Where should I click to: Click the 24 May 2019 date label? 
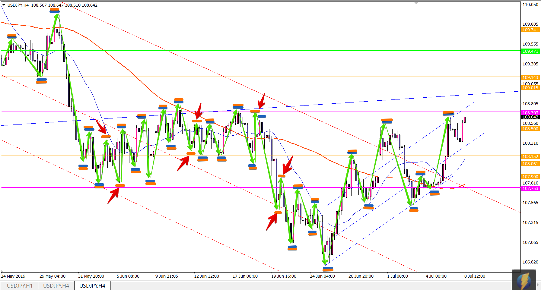pyautogui.click(x=13, y=276)
